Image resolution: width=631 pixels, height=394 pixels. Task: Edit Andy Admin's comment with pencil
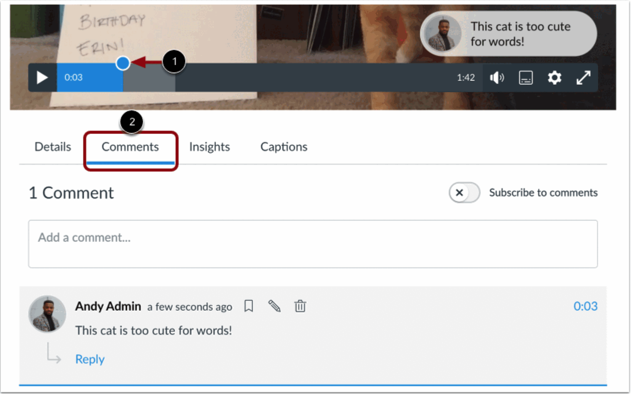[x=274, y=306]
